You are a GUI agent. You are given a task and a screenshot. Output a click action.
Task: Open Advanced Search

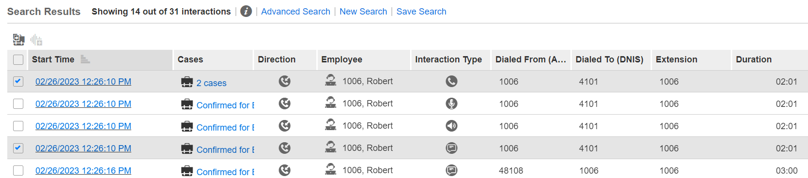(x=295, y=11)
